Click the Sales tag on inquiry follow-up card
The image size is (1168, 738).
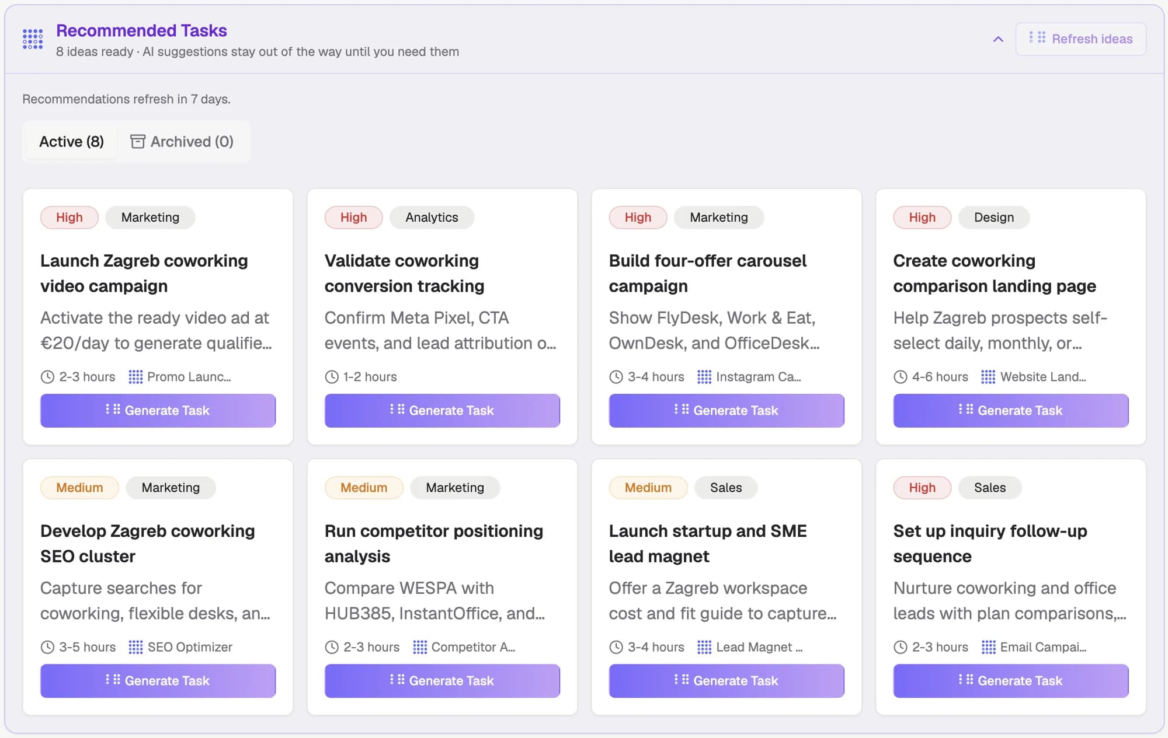click(990, 488)
